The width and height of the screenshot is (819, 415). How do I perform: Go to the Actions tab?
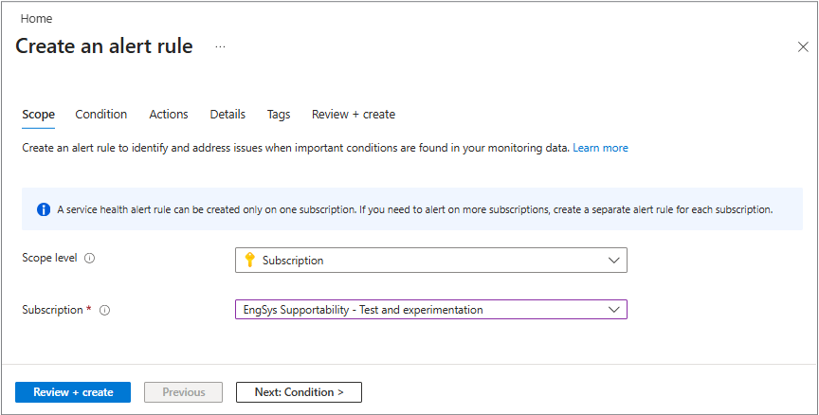pos(169,115)
